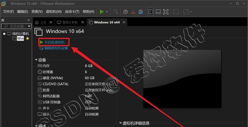The width and height of the screenshot is (248, 127).
Task: Collapse the 我的计算机 tree node
Action: click(x=4, y=34)
